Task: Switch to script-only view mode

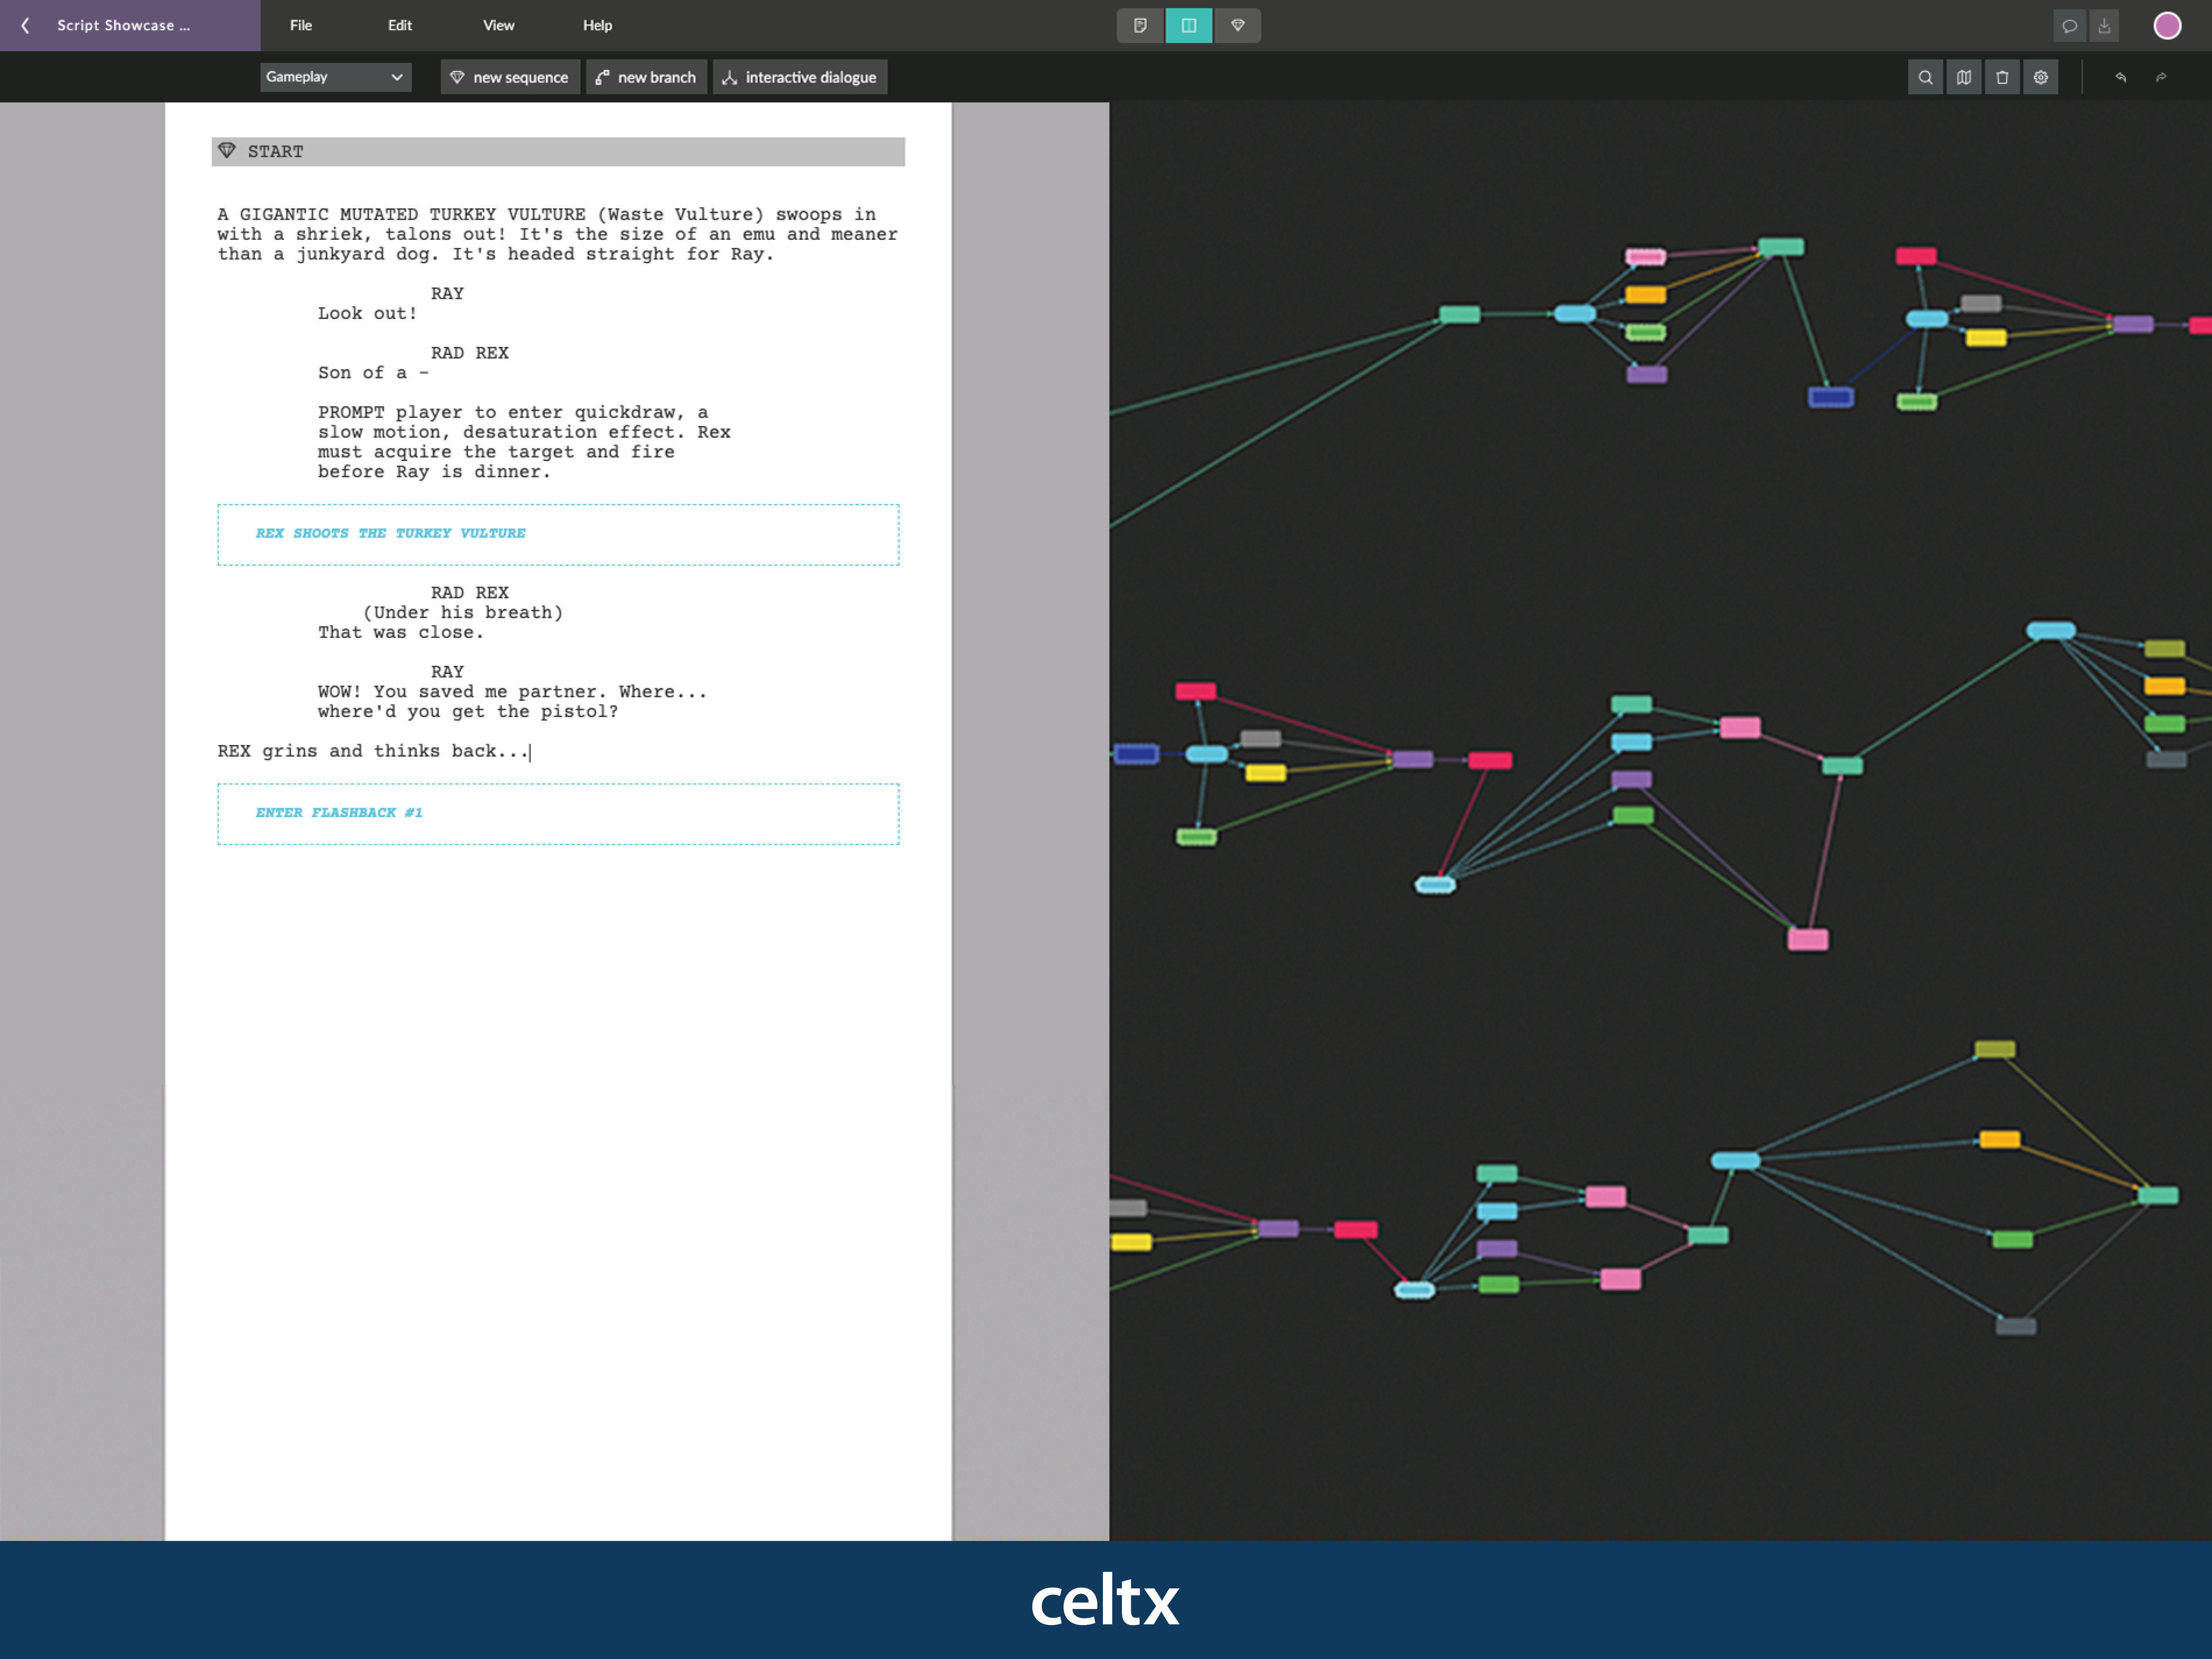Action: coord(1140,26)
